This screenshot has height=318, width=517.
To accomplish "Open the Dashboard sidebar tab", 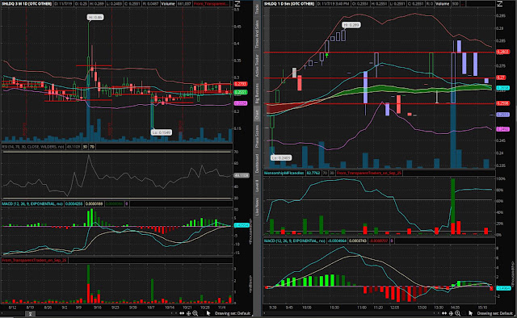I will point(257,163).
